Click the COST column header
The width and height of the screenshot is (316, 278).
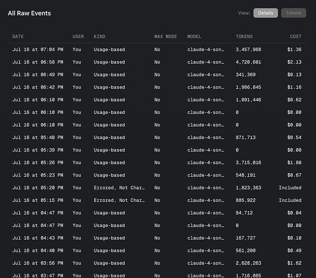(295, 37)
